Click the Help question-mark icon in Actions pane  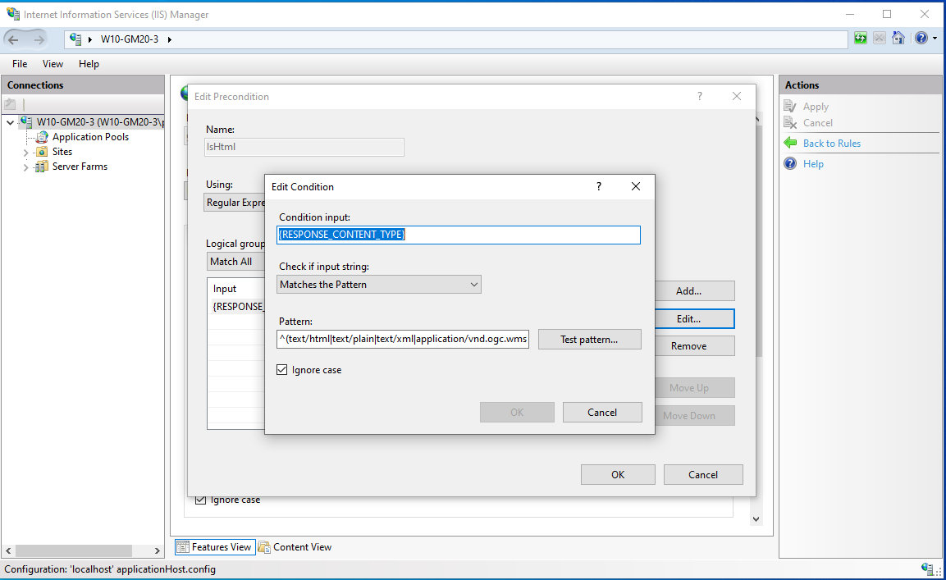pos(790,163)
